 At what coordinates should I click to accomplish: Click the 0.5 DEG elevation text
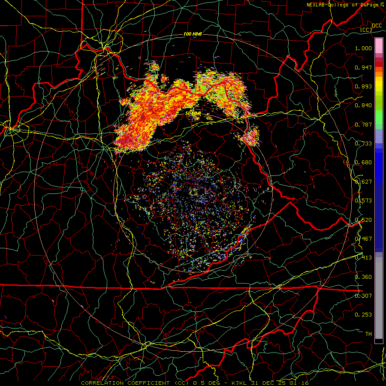coord(206,383)
